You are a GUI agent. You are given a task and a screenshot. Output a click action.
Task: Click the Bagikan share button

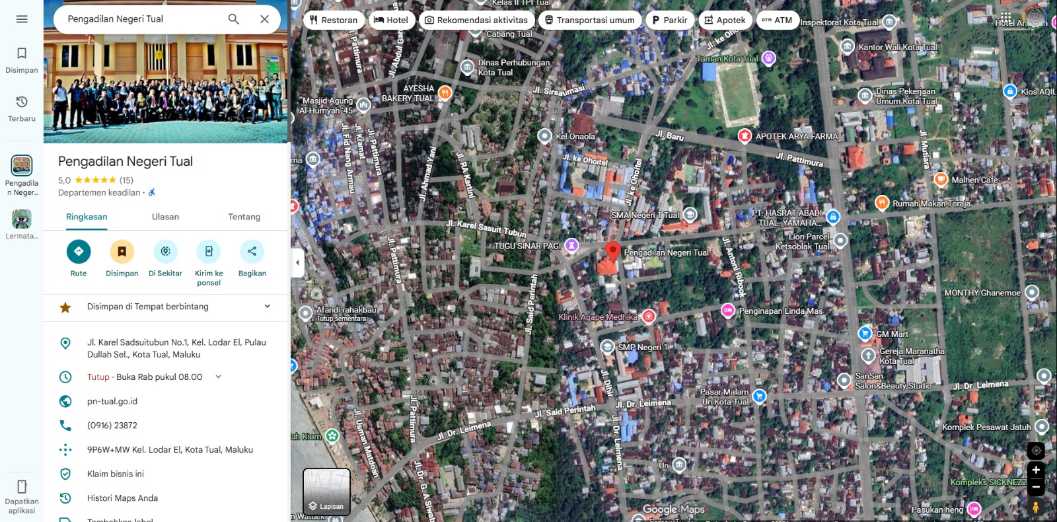(252, 258)
